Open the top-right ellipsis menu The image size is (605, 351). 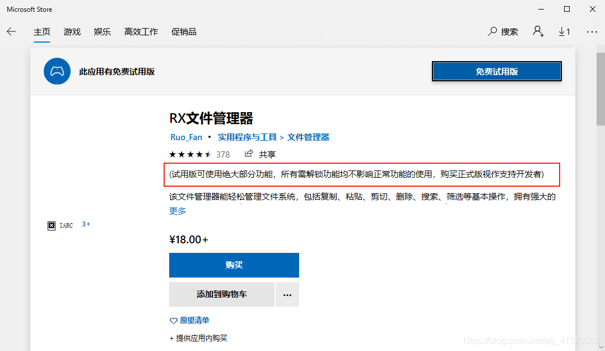coord(592,32)
